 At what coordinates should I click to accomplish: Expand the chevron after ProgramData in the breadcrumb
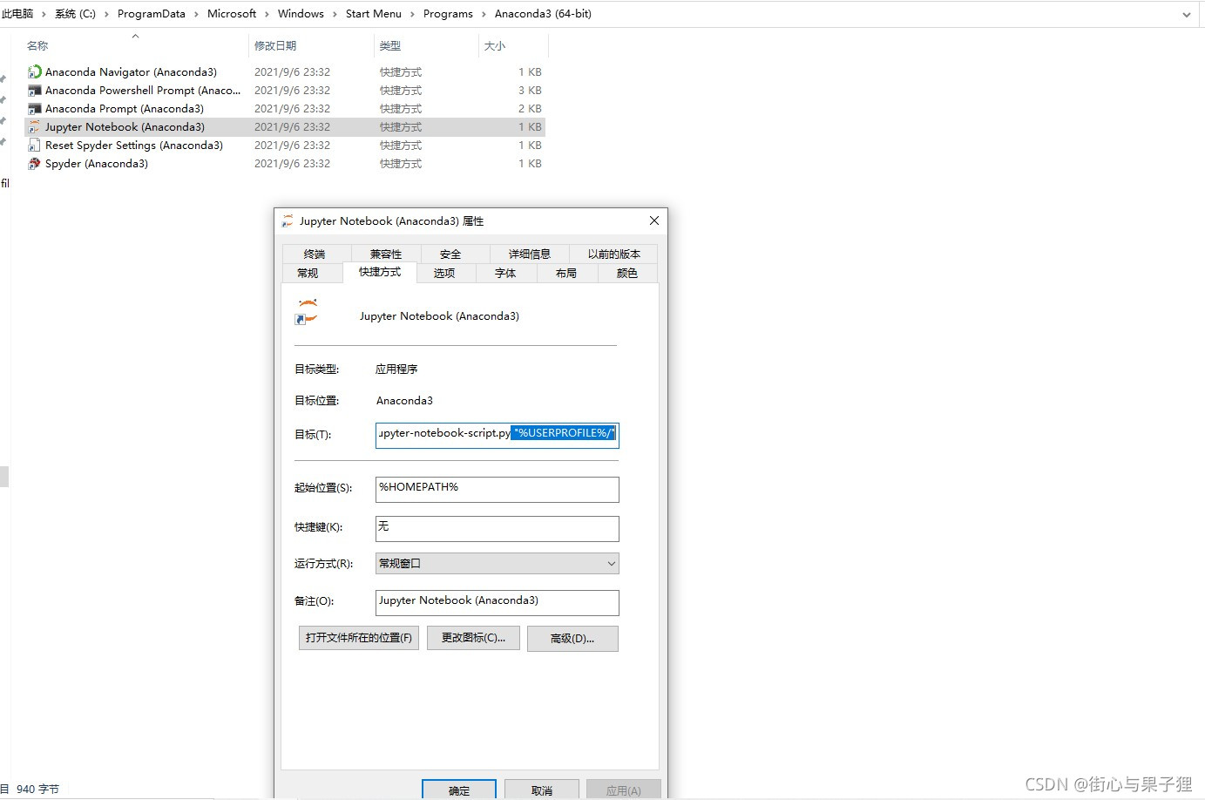tap(196, 14)
